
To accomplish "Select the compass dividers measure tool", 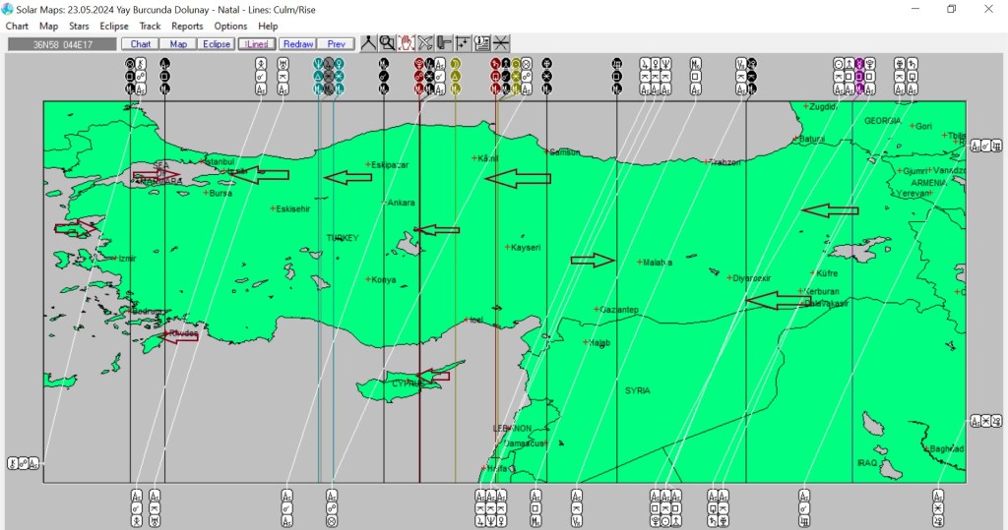I will point(368,43).
